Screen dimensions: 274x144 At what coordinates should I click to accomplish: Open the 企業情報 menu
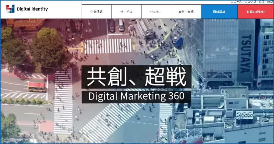[96, 12]
